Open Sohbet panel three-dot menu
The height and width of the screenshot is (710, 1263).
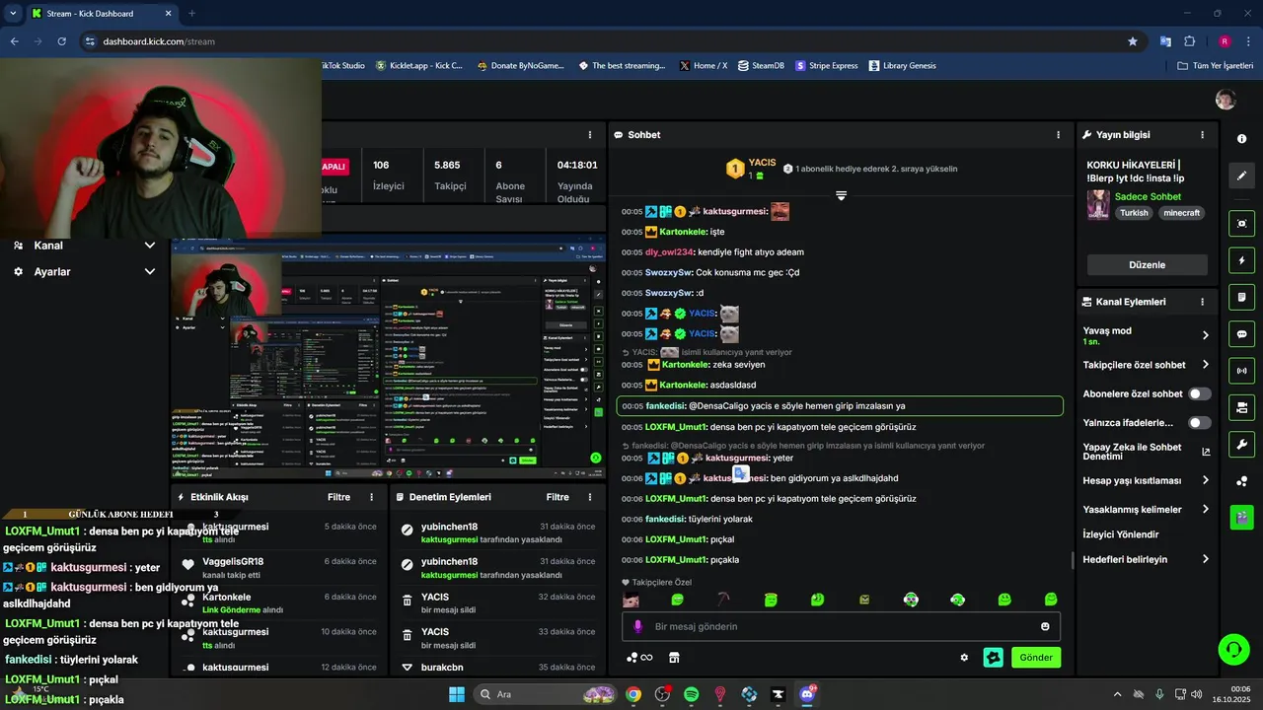[x=1059, y=135]
